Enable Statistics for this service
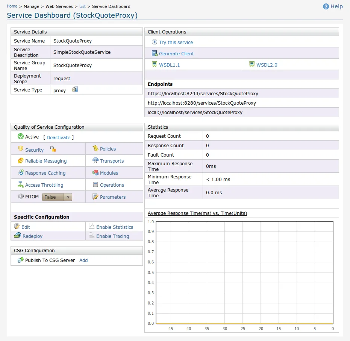 click(x=114, y=227)
